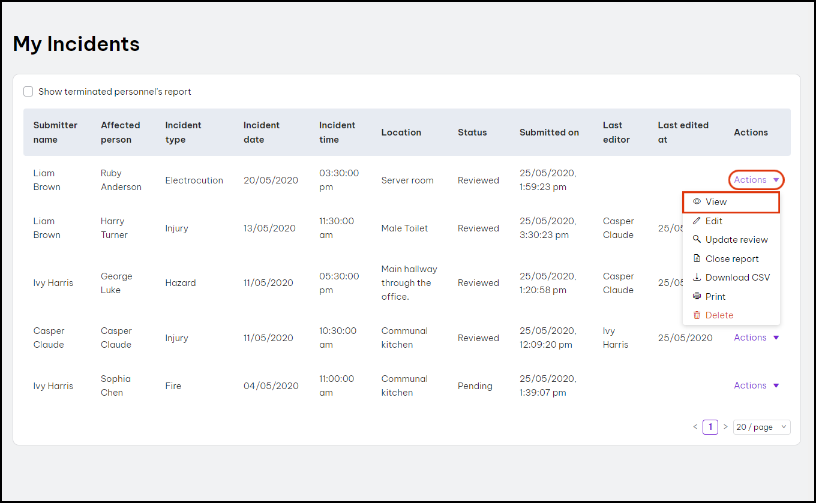The height and width of the screenshot is (503, 816).
Task: Expand Actions dropdown for Sophia Chen's Fire incident
Action: point(756,385)
